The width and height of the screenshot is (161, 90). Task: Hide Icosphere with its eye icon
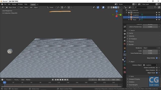159,15
